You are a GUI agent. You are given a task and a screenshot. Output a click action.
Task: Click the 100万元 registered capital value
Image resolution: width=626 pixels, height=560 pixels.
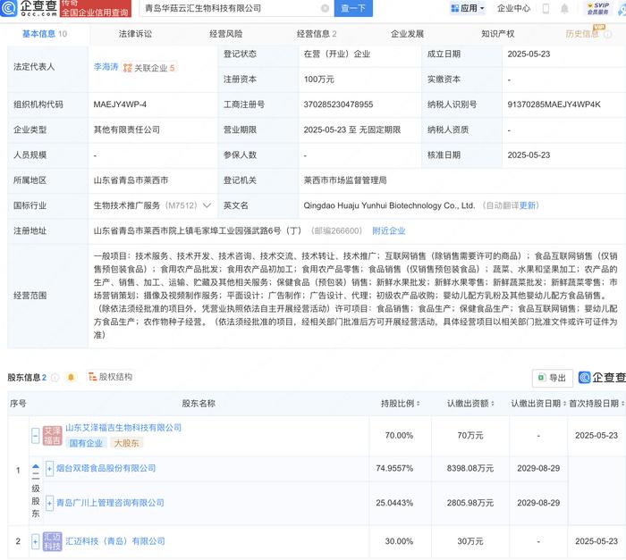(318, 79)
